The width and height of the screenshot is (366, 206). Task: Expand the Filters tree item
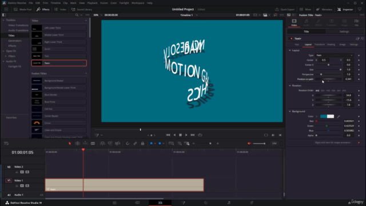click(6, 56)
